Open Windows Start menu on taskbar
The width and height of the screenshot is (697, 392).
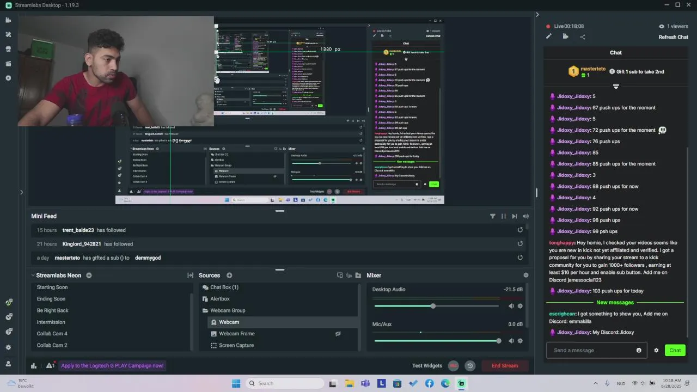tap(236, 383)
